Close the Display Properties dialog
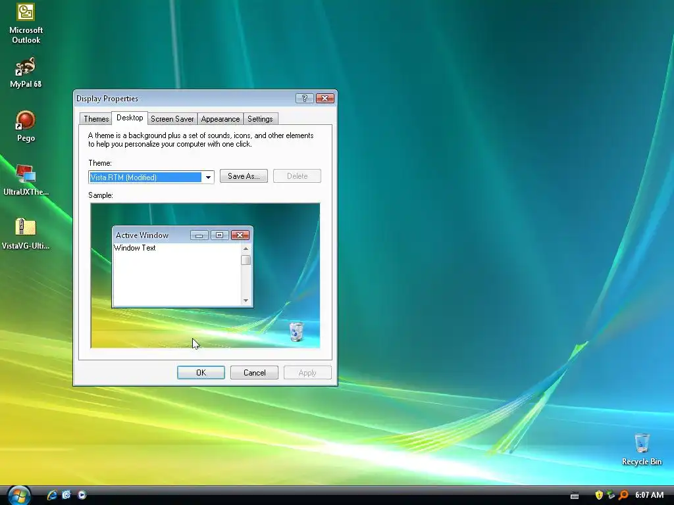The image size is (674, 505). click(x=325, y=99)
